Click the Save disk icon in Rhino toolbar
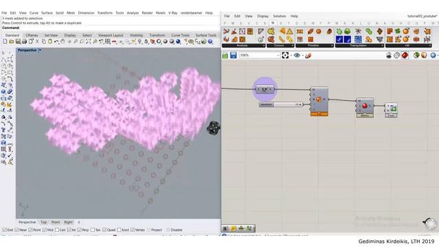Image resolution: width=439 pixels, height=247 pixels. 18,41
